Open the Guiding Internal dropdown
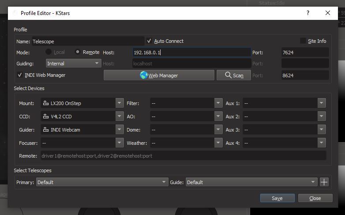Image resolution: width=345 pixels, height=215 pixels. pos(74,64)
